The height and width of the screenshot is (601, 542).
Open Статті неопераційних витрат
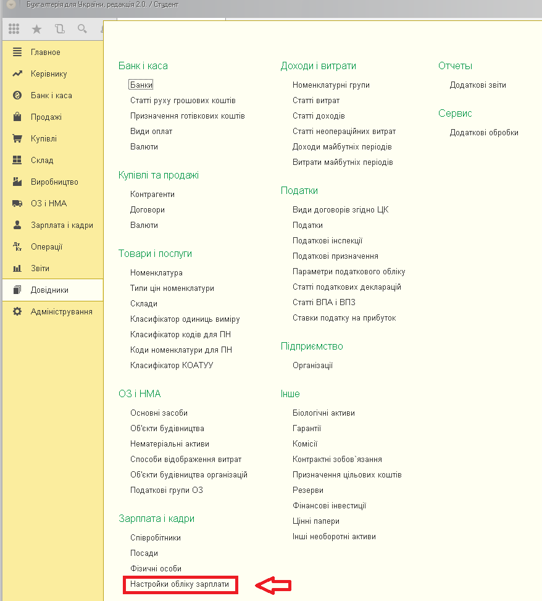(x=344, y=131)
